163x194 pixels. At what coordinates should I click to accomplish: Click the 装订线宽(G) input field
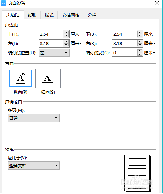point(125,53)
